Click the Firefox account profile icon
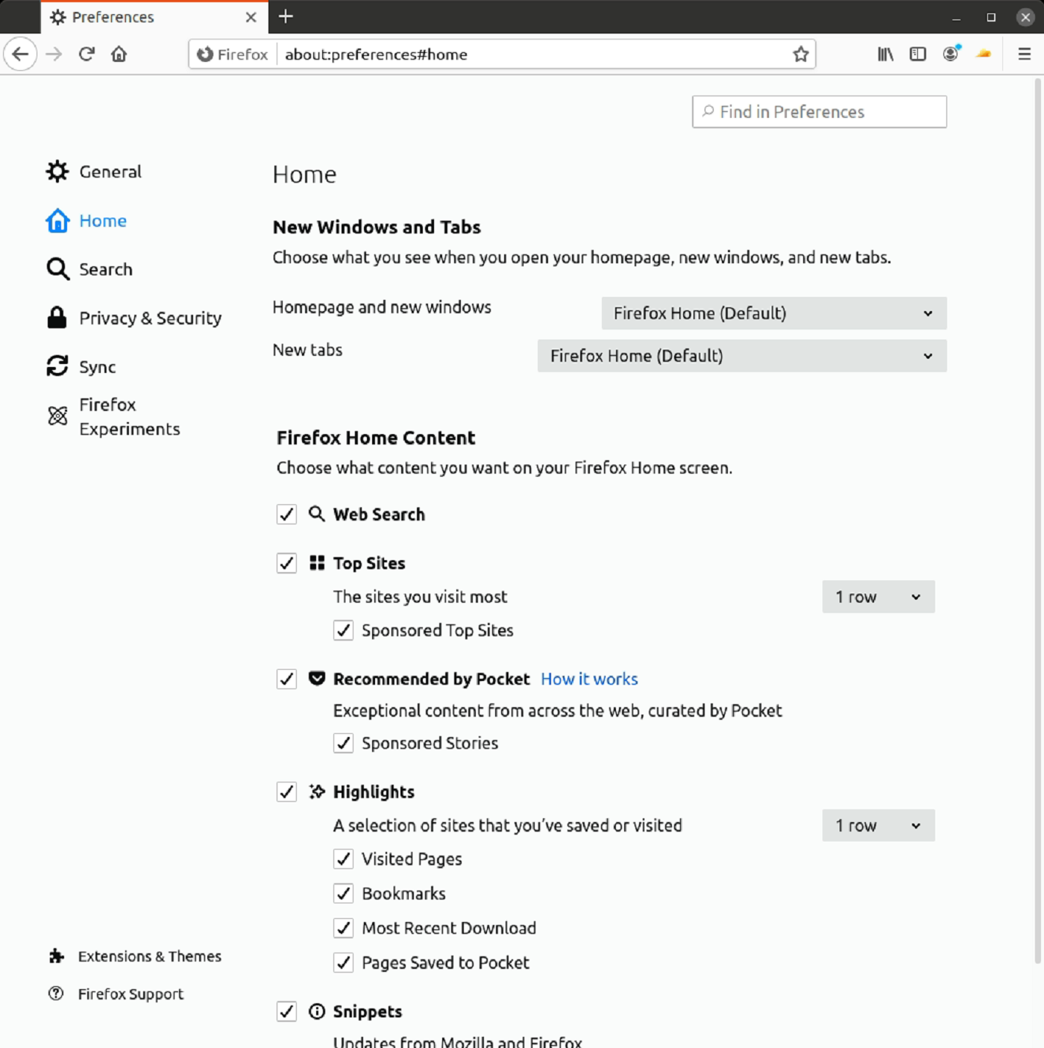The image size is (1044, 1048). pos(950,54)
